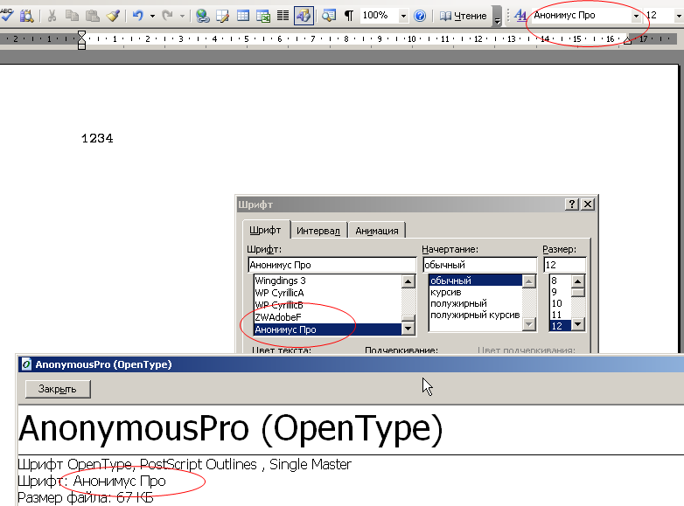Click the Redo arrow icon
684x506 pixels.
click(167, 16)
